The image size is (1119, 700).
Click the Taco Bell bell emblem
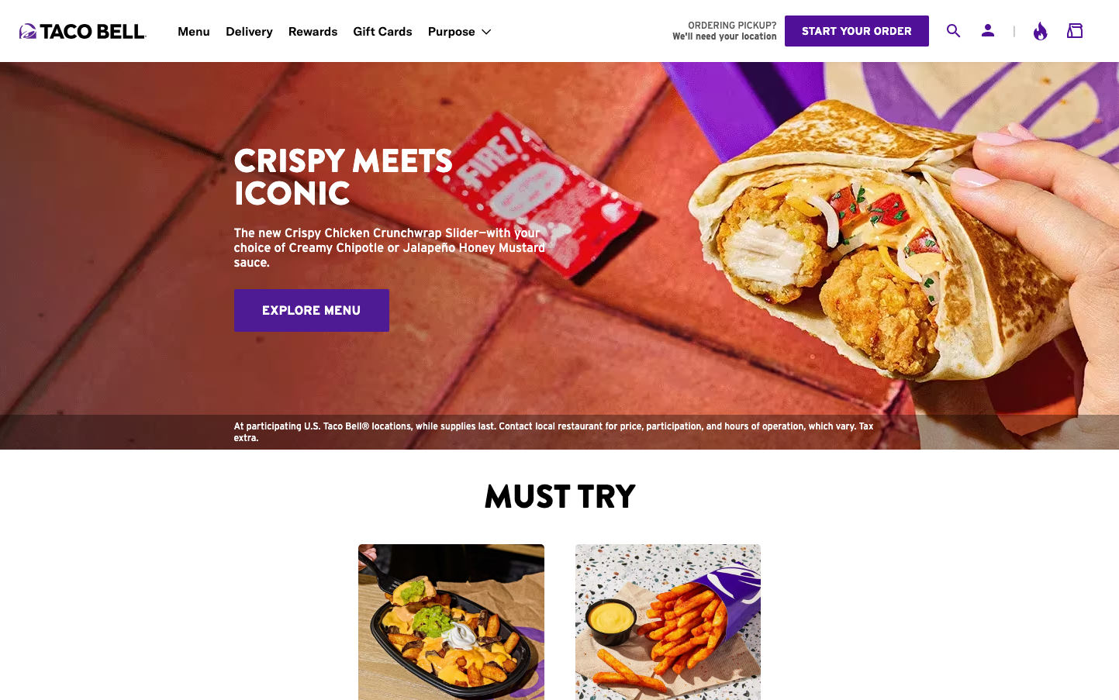pyautogui.click(x=28, y=31)
